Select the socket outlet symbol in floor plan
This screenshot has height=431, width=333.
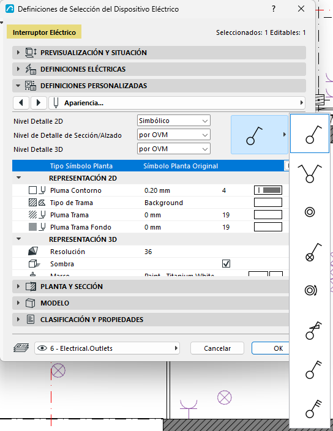click(189, 408)
